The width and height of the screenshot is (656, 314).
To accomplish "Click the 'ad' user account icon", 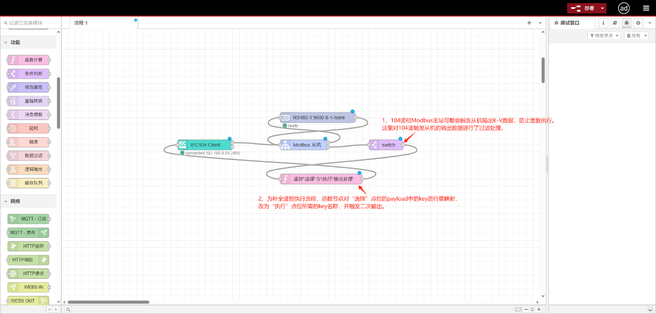I will tap(624, 8).
